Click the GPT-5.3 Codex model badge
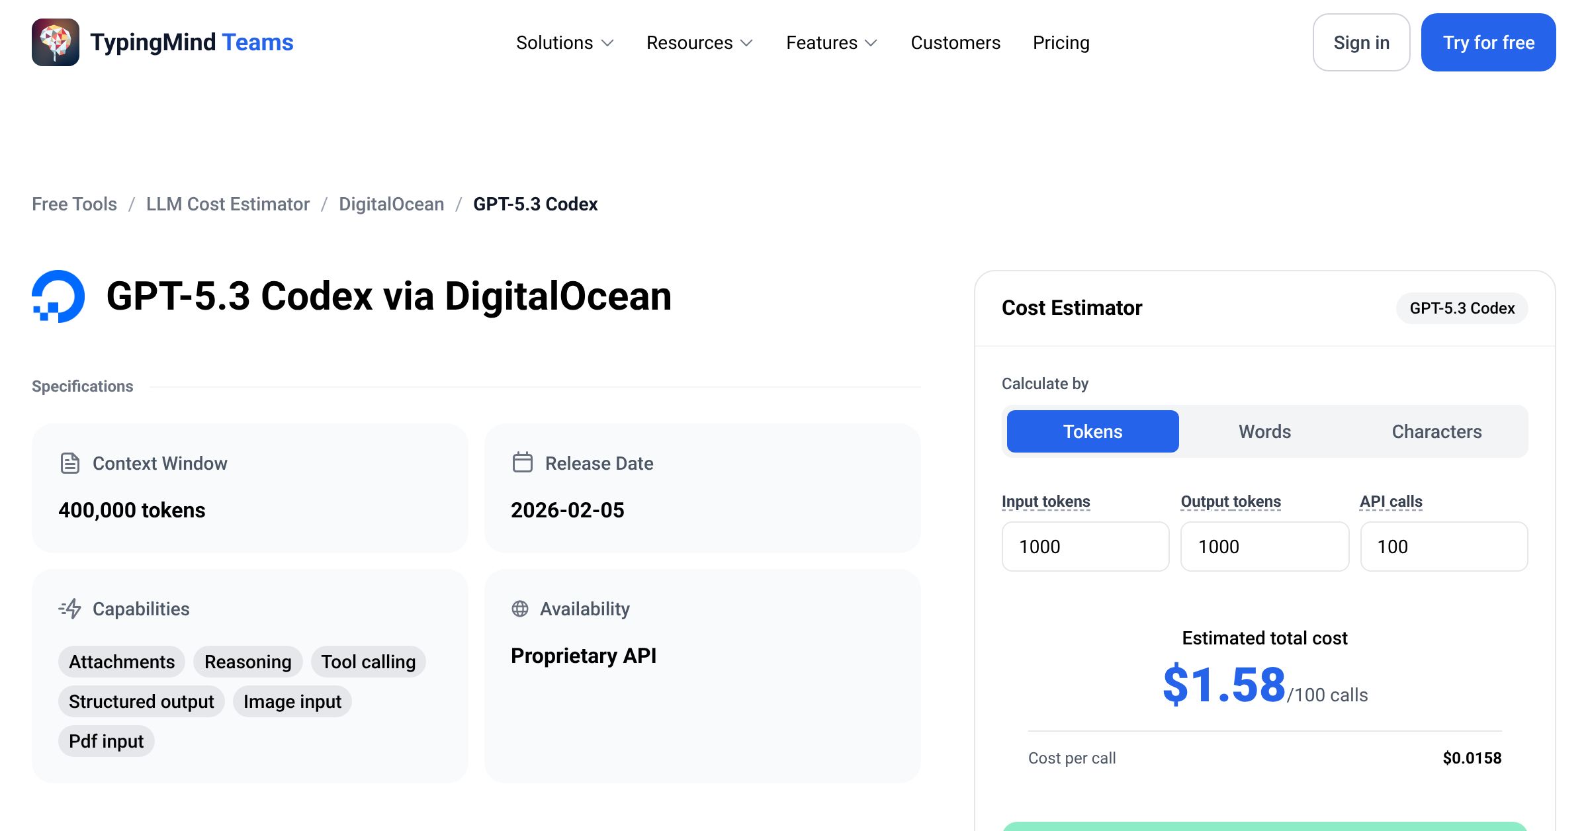The width and height of the screenshot is (1588, 831). tap(1462, 308)
